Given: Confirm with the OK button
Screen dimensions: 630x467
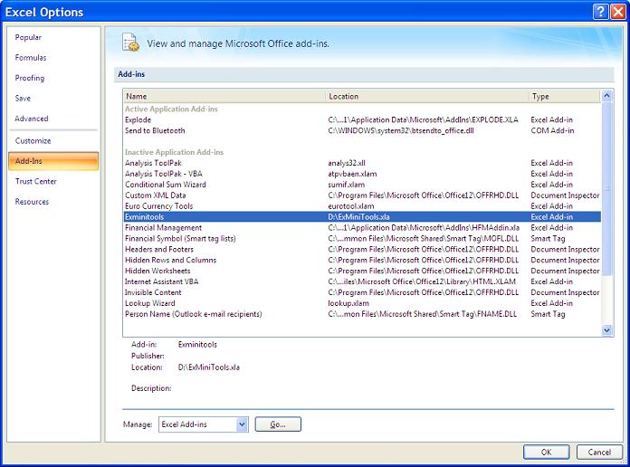Looking at the screenshot, I should click(546, 452).
